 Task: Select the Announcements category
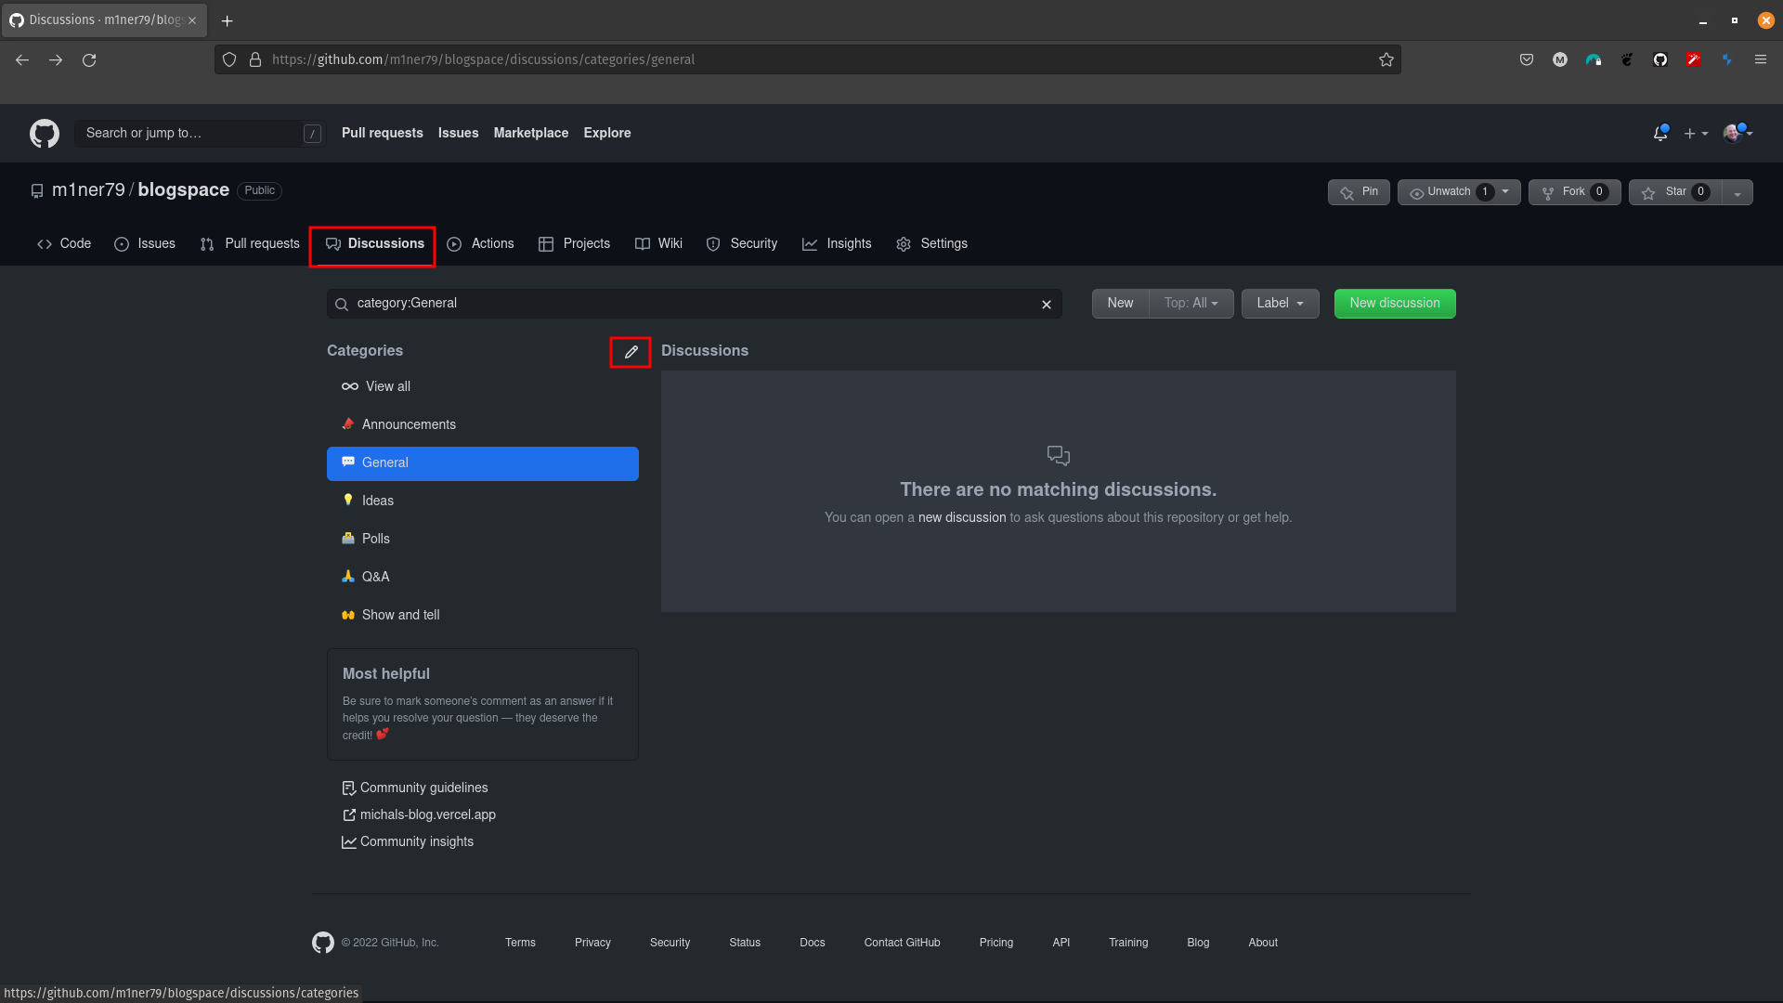483,425
